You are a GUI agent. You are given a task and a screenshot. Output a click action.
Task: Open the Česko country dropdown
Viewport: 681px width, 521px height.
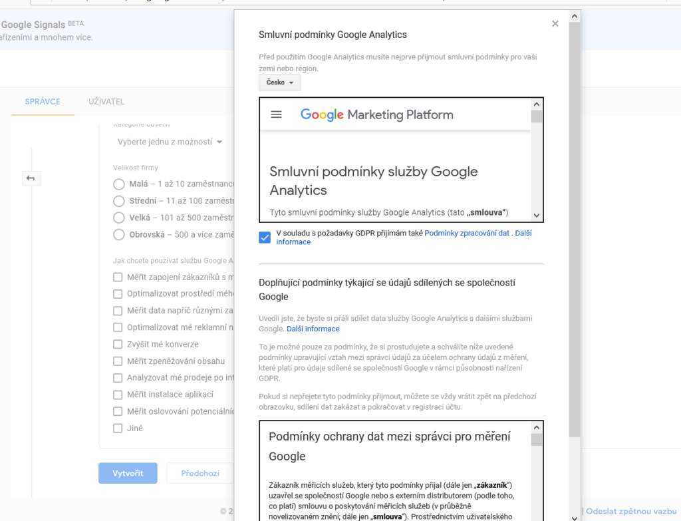[280, 82]
